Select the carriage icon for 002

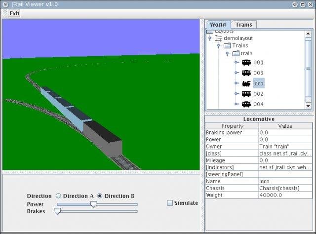[246, 94]
